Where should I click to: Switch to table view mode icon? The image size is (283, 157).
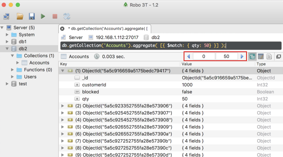pos(261,56)
